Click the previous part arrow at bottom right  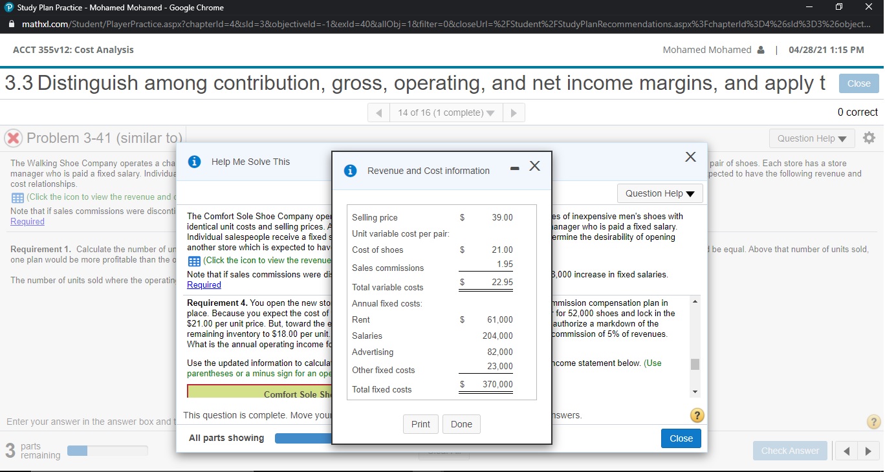coord(847,451)
